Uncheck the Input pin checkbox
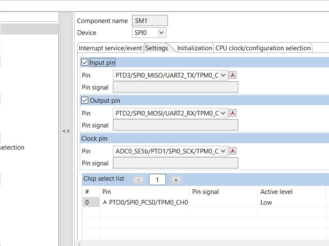Image resolution: width=329 pixels, height=246 pixels. (x=85, y=63)
